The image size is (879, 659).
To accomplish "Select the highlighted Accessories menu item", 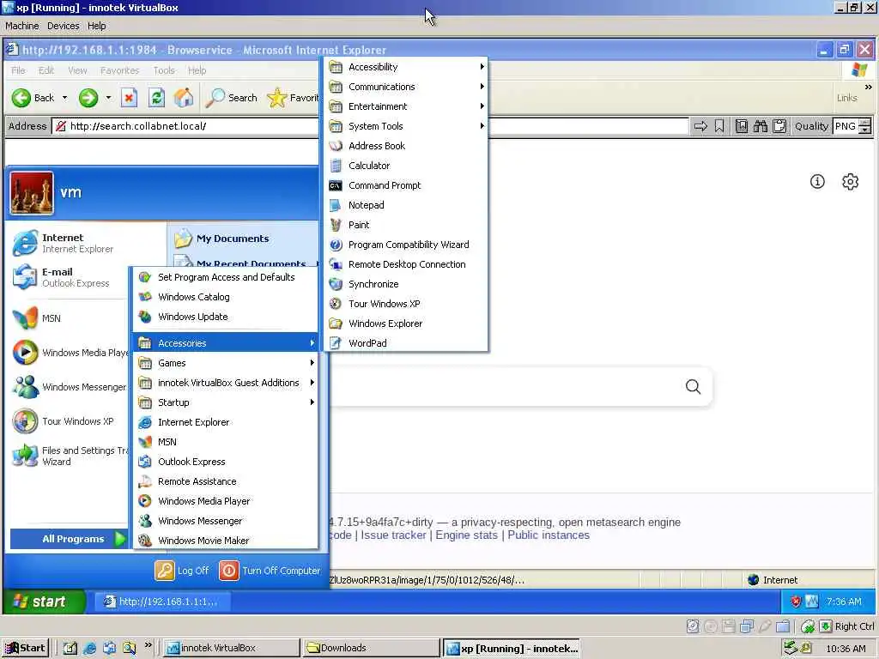I will (x=226, y=343).
